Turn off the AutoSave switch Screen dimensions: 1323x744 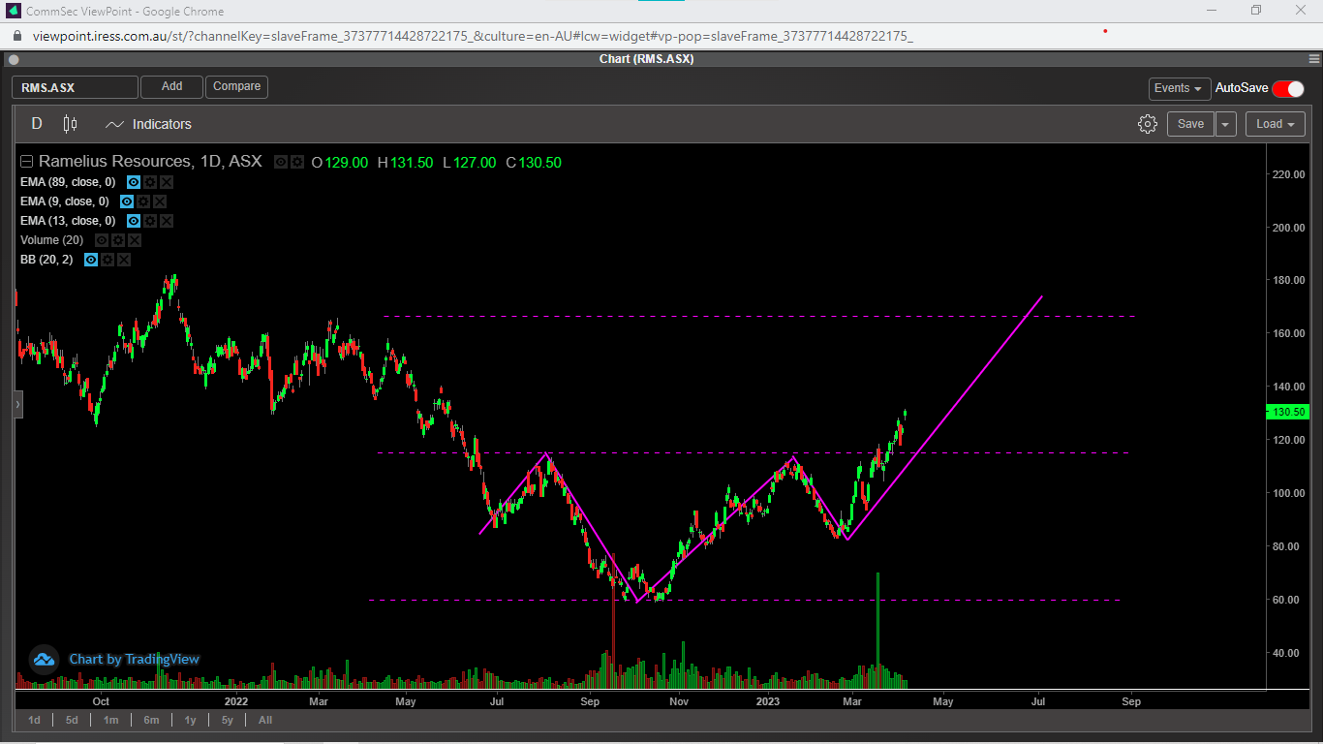click(1288, 88)
